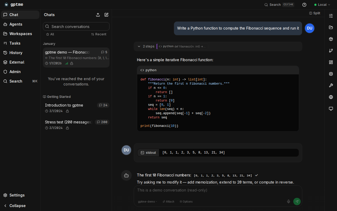Viewport: 337px width, 211px height.
Task: Go to Admin section
Action: tap(20, 72)
